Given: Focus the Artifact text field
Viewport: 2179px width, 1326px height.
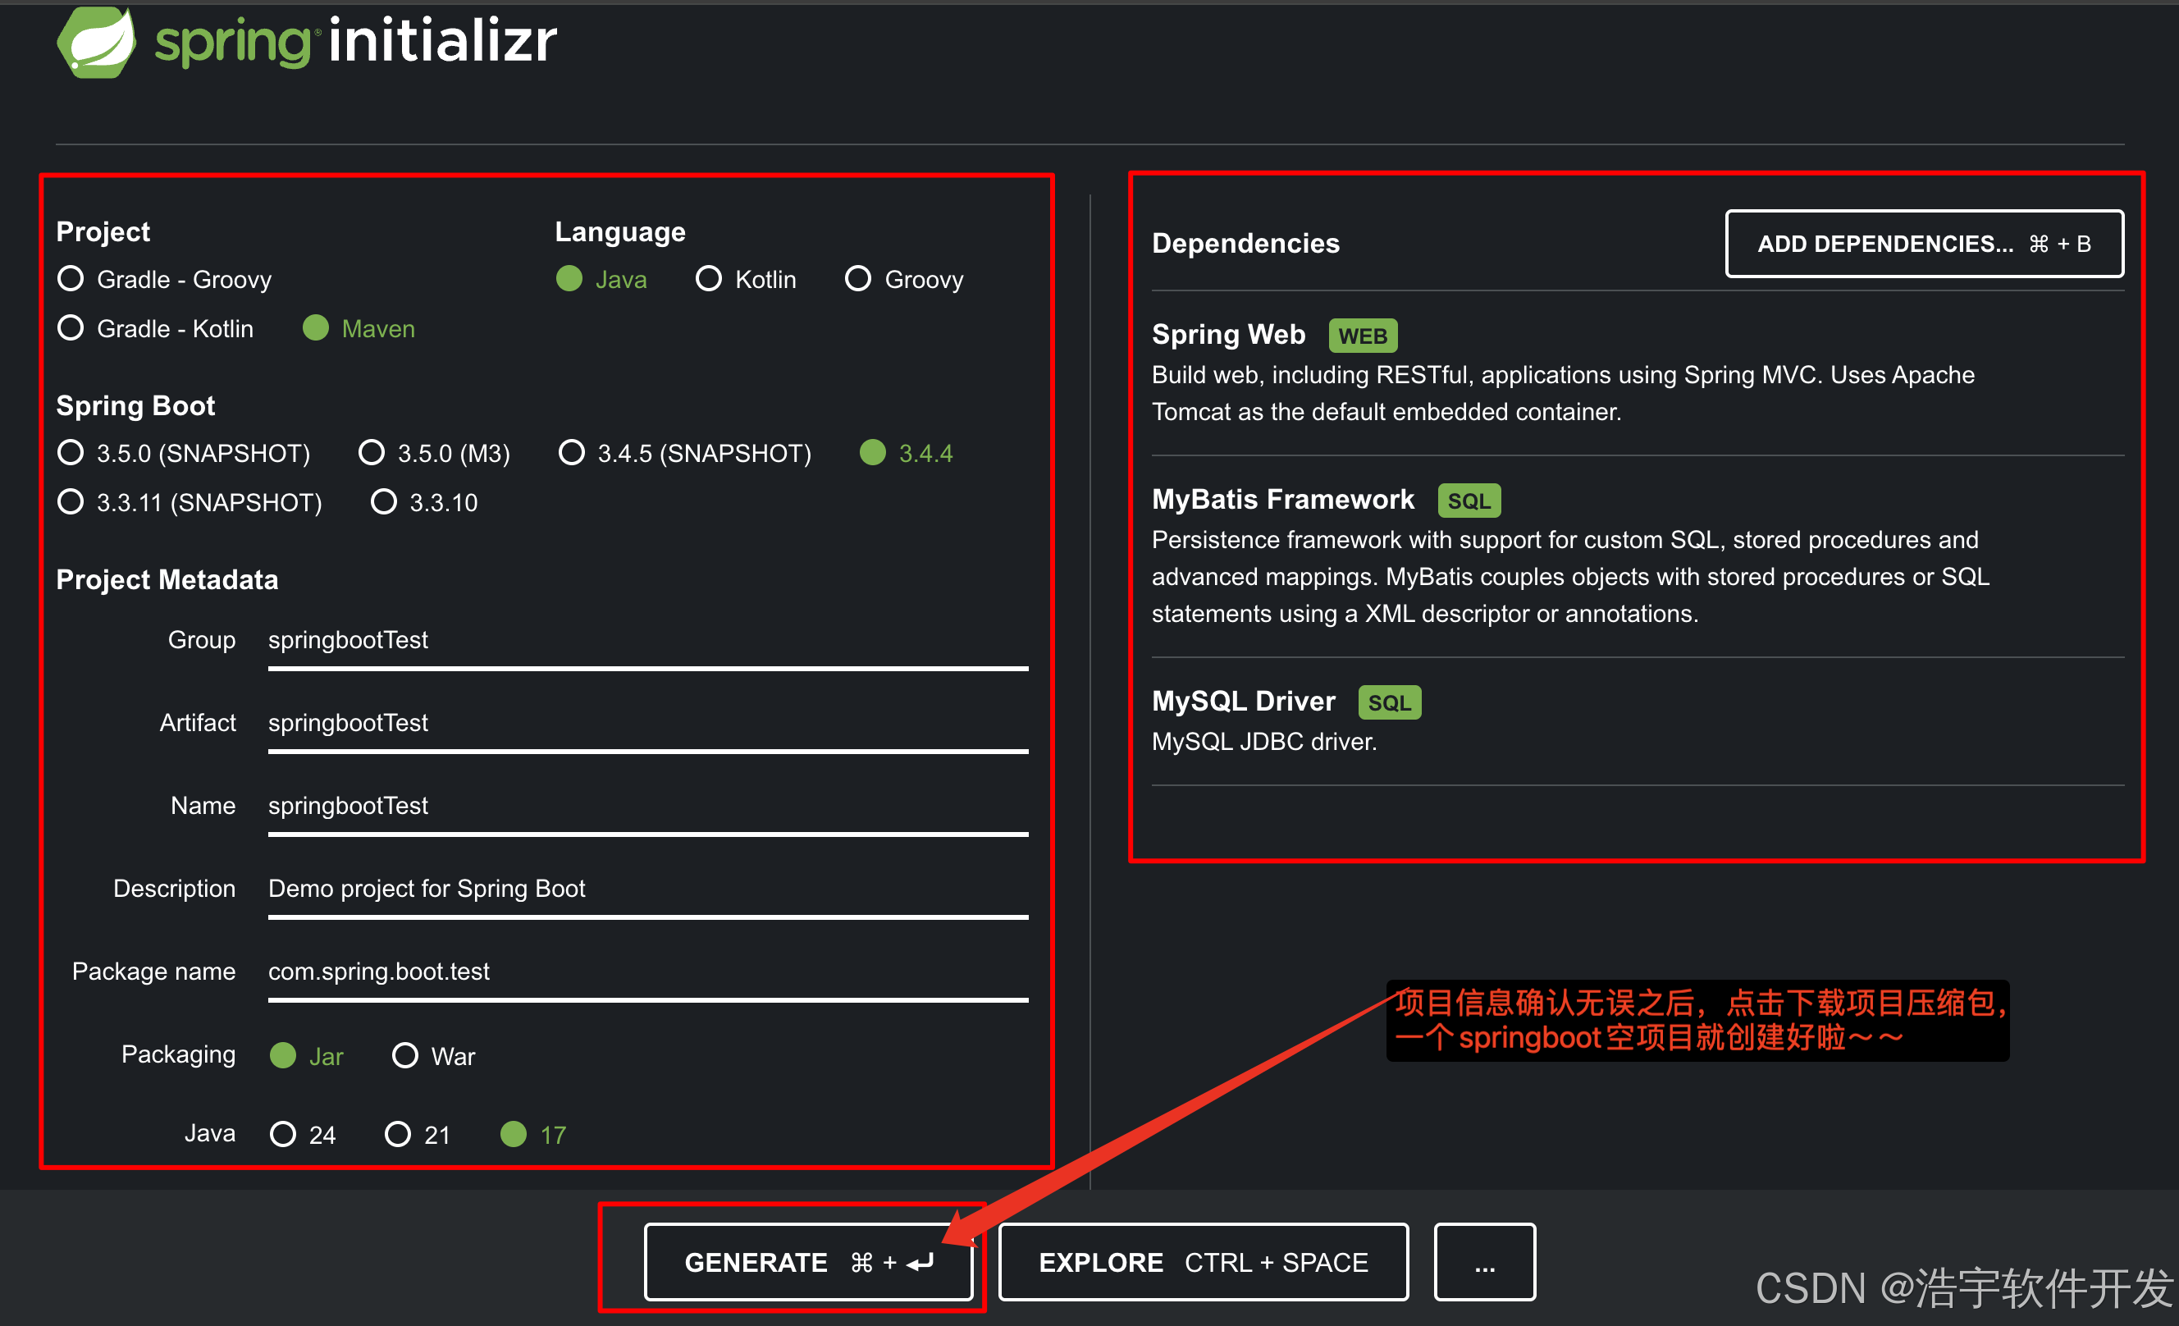Looking at the screenshot, I should 647,723.
